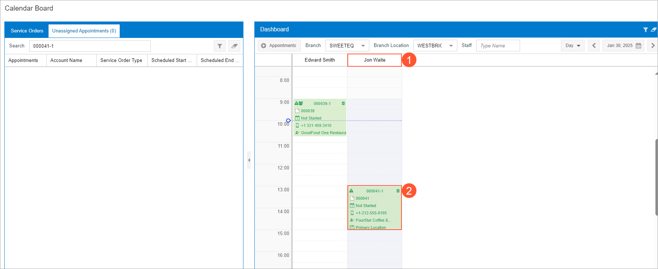658x269 pixels.
Task: Click the filter icon in Service Orders panel
Action: (220, 46)
